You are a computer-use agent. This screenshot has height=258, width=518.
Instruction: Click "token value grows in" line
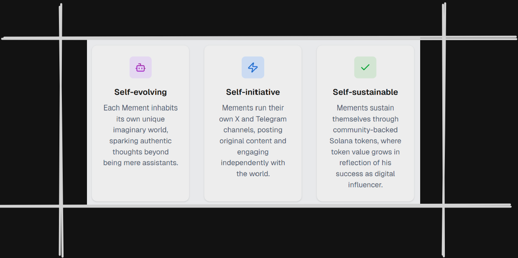365,152
